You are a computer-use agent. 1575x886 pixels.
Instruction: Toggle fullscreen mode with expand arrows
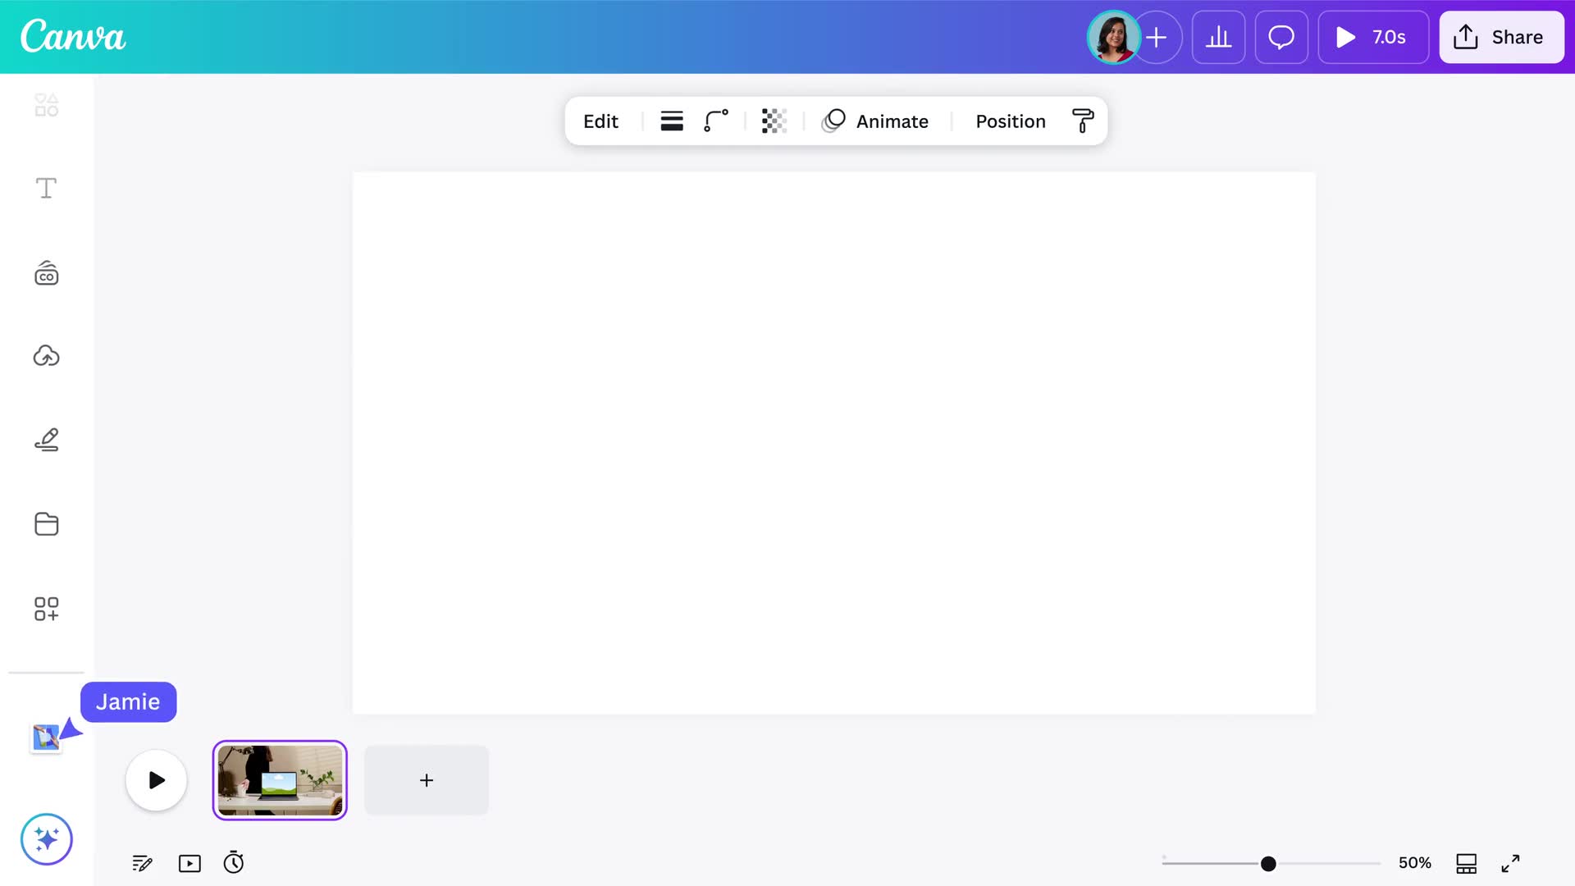(x=1510, y=863)
